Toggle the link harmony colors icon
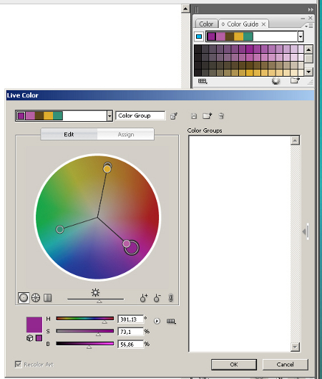This screenshot has height=379, width=322. coord(170,298)
